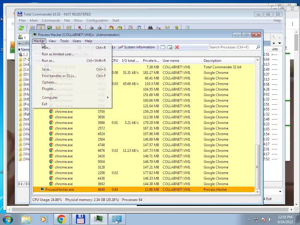The image size is (300, 225).
Task: Click red X terminate toolbar icon
Action: pos(177,47)
